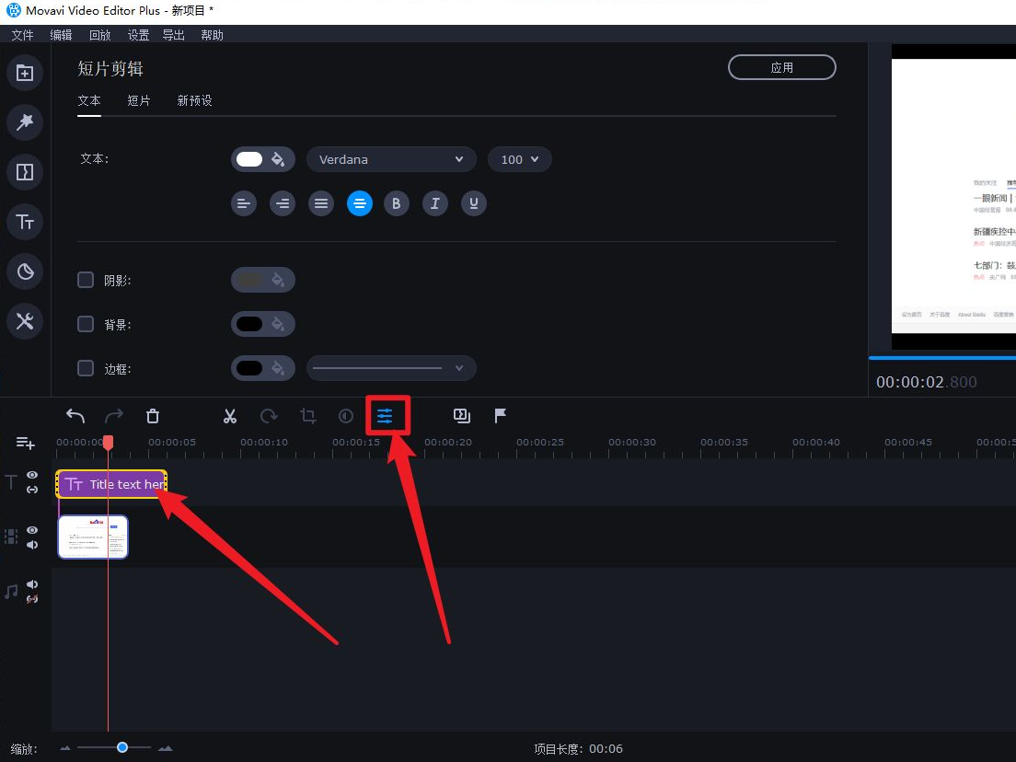The width and height of the screenshot is (1016, 762).
Task: Hide the video track with eye icon
Action: pyautogui.click(x=31, y=530)
